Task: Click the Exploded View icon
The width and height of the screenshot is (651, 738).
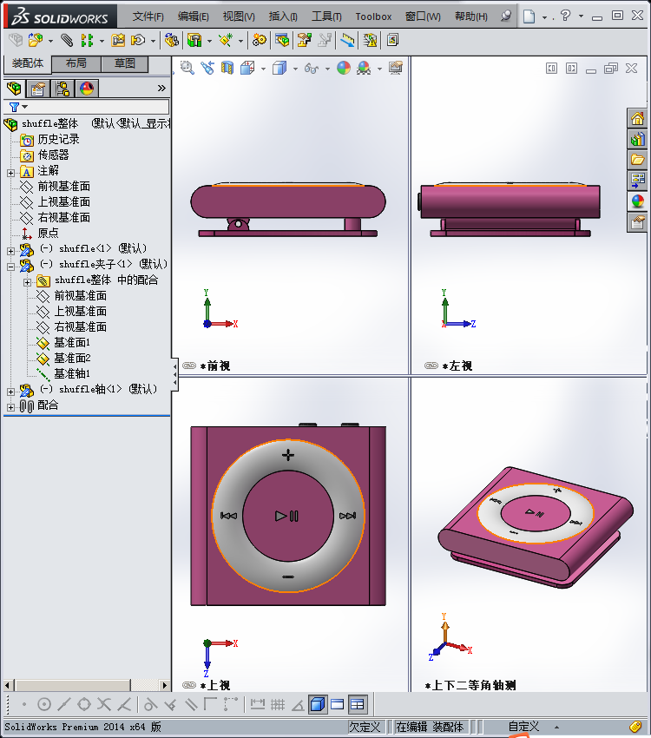Action: 305,41
